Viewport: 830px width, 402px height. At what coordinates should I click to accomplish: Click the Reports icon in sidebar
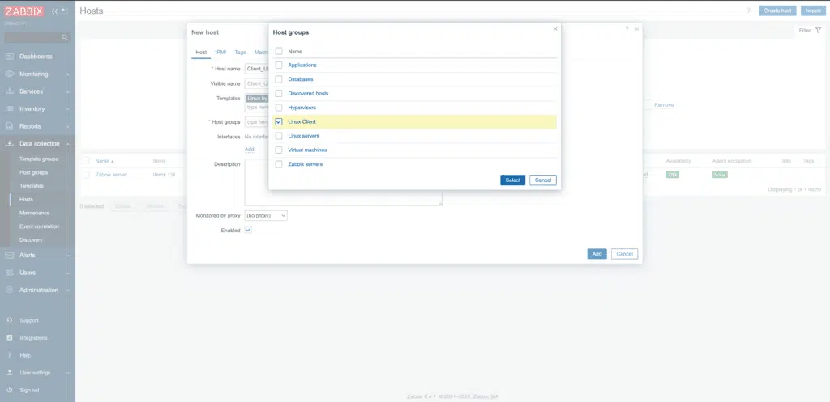10,126
